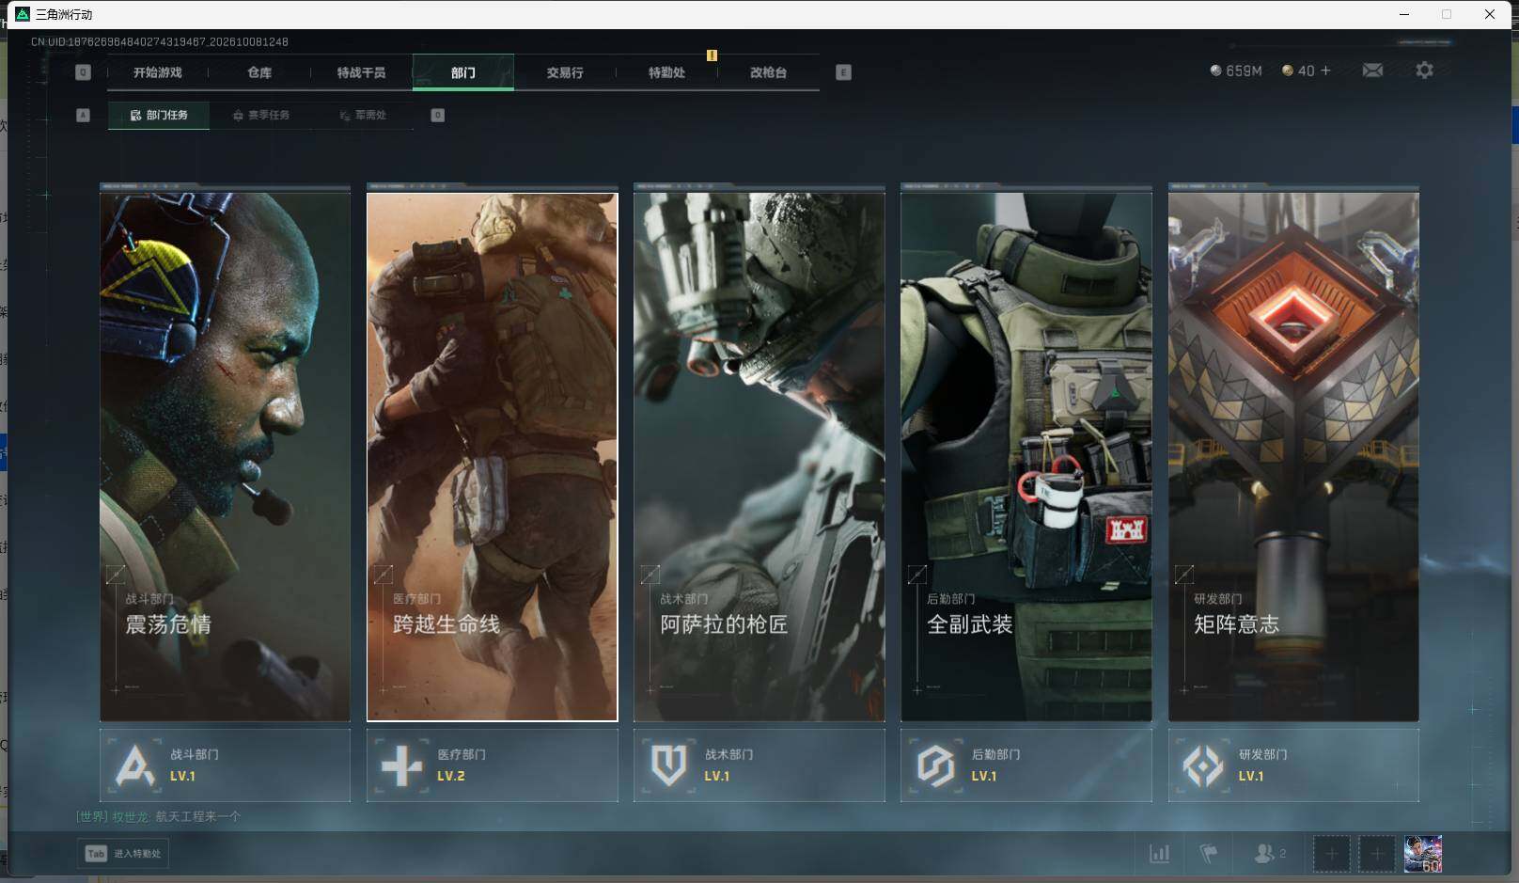Add currency with the plus beside 40
1519x883 pixels.
[1325, 71]
